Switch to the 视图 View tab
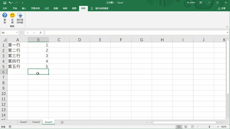Screen dimensions: 230x129 click(x=74, y=8)
